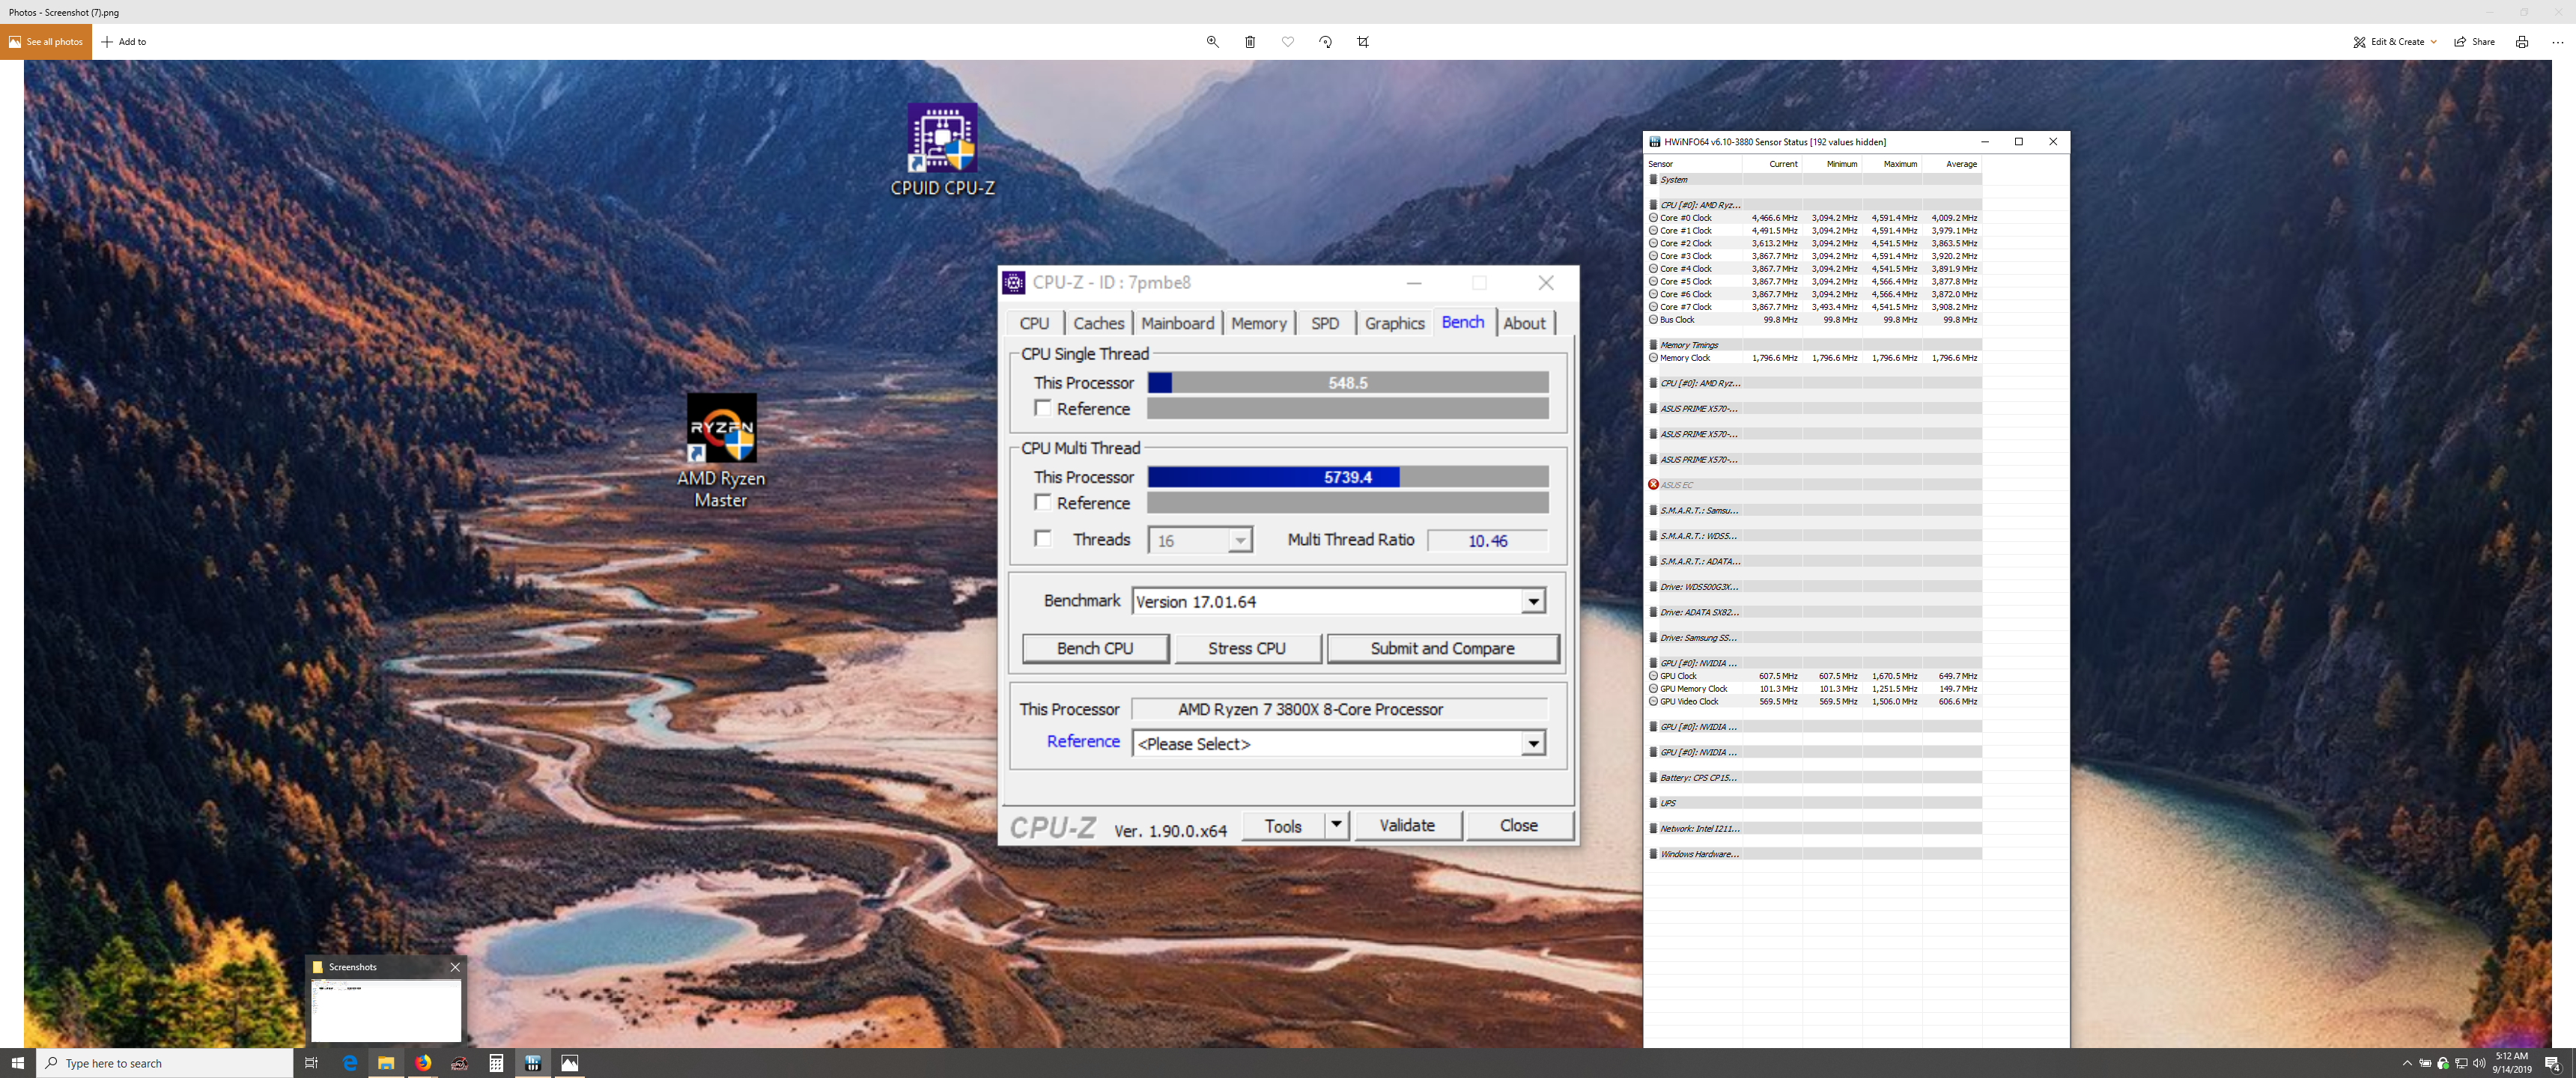
Task: Expand the UPS sensor group
Action: pos(1653,803)
